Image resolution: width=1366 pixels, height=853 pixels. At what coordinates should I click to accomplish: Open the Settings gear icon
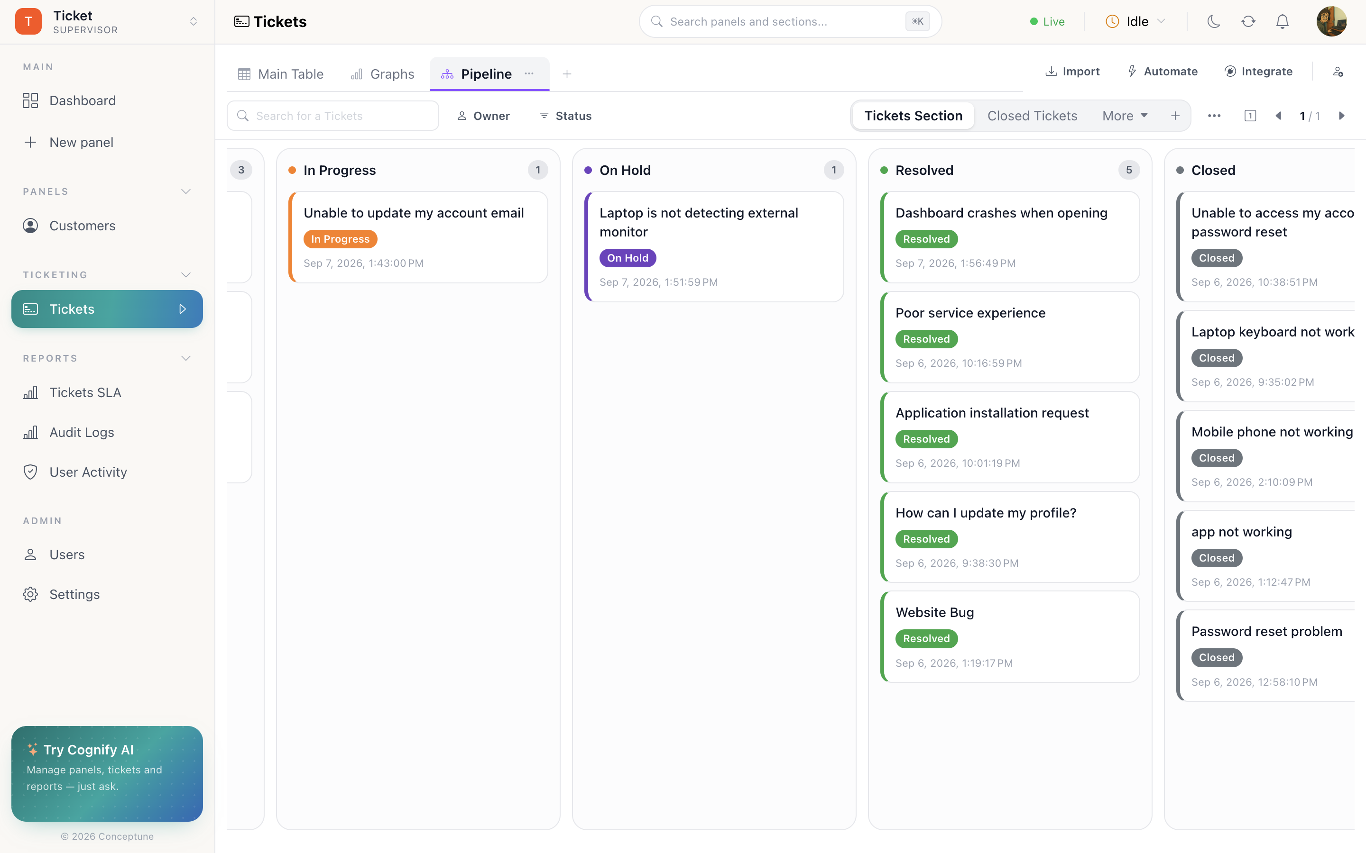point(30,595)
